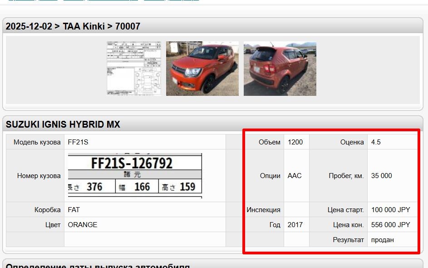This screenshot has width=428, height=268.
Task: Click the 'Год' label
Action: coord(275,225)
